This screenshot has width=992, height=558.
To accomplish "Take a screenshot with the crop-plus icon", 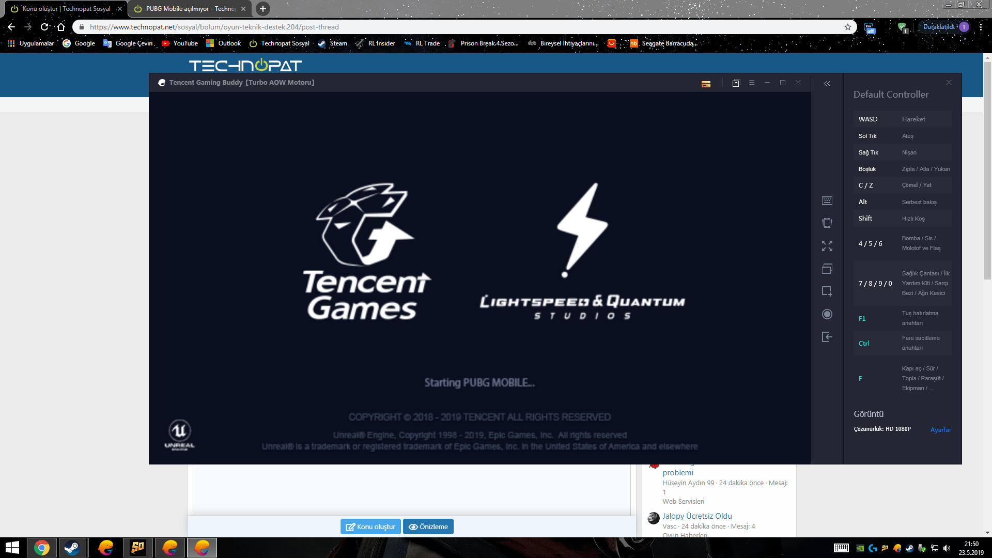I will 827,291.
